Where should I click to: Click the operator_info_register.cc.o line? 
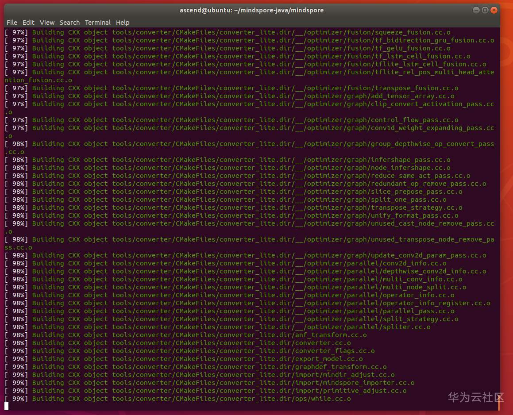pyautogui.click(x=247, y=303)
